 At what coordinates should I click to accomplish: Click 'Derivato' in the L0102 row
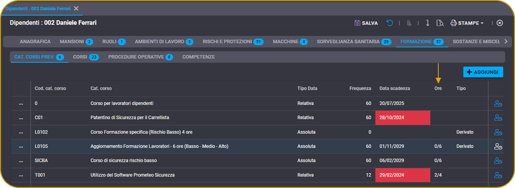pyautogui.click(x=465, y=132)
